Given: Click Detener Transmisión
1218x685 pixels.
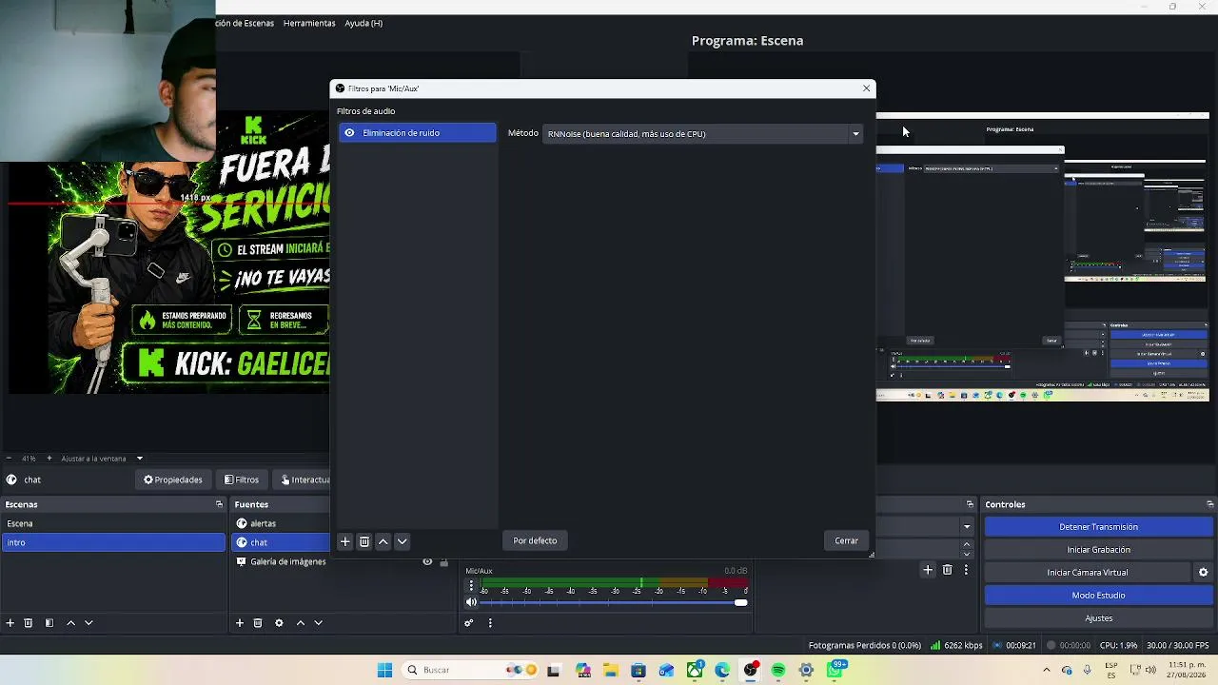Looking at the screenshot, I should coord(1098,527).
